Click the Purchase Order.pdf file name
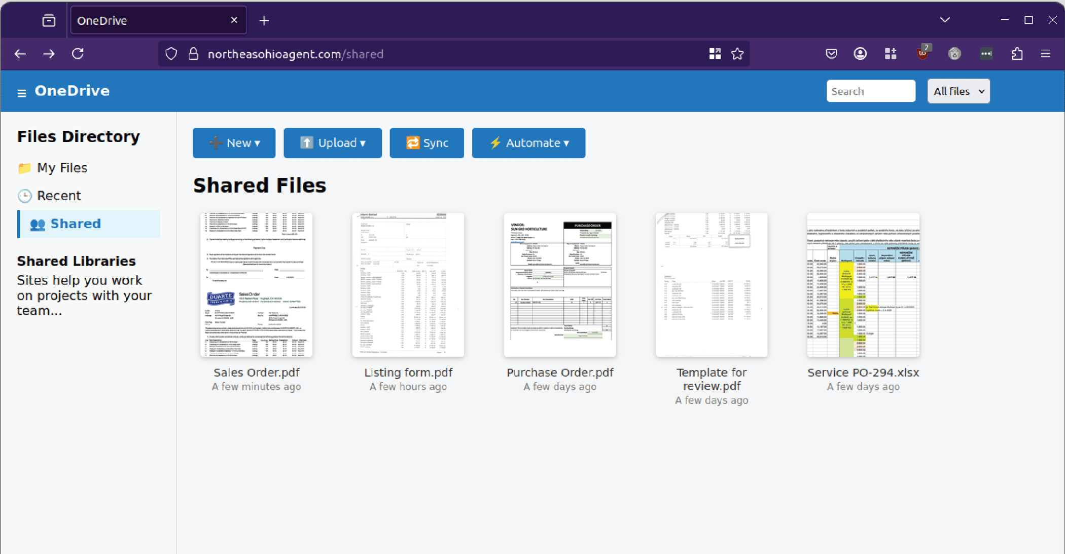 pyautogui.click(x=560, y=373)
